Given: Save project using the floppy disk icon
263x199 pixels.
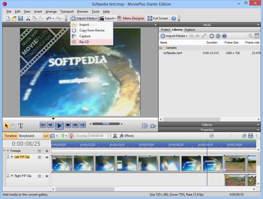Looking at the screenshot, I should point(21,18).
